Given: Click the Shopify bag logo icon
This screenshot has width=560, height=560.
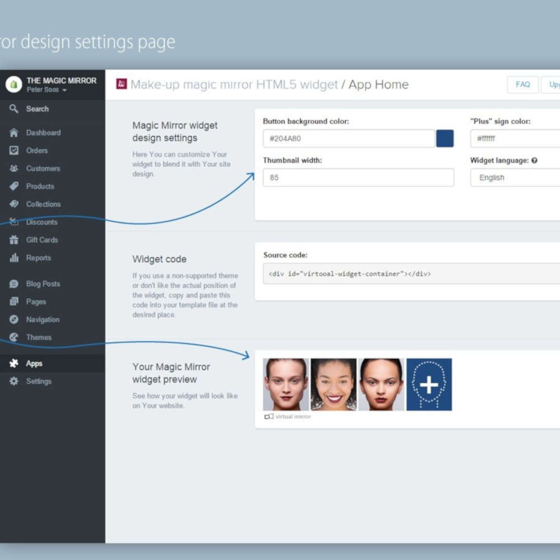Looking at the screenshot, I should 13,85.
